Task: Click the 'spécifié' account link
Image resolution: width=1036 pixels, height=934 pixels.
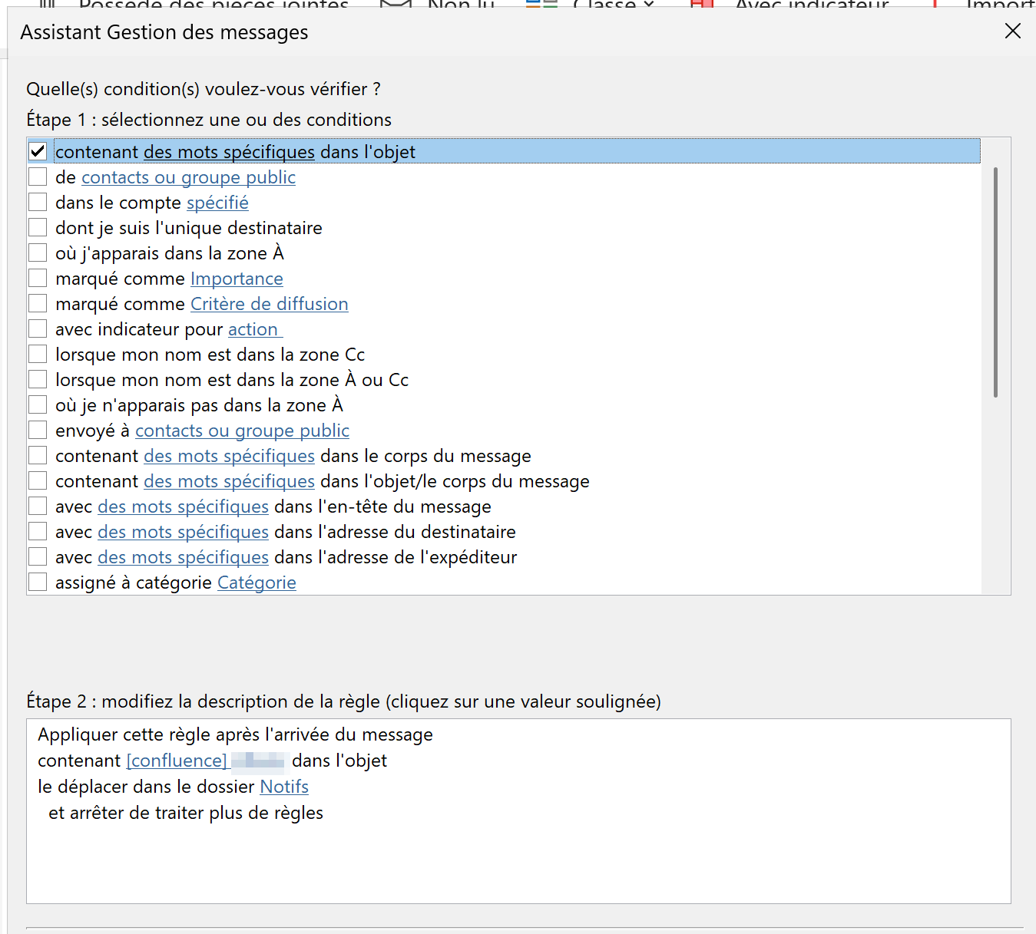Action: tap(217, 203)
